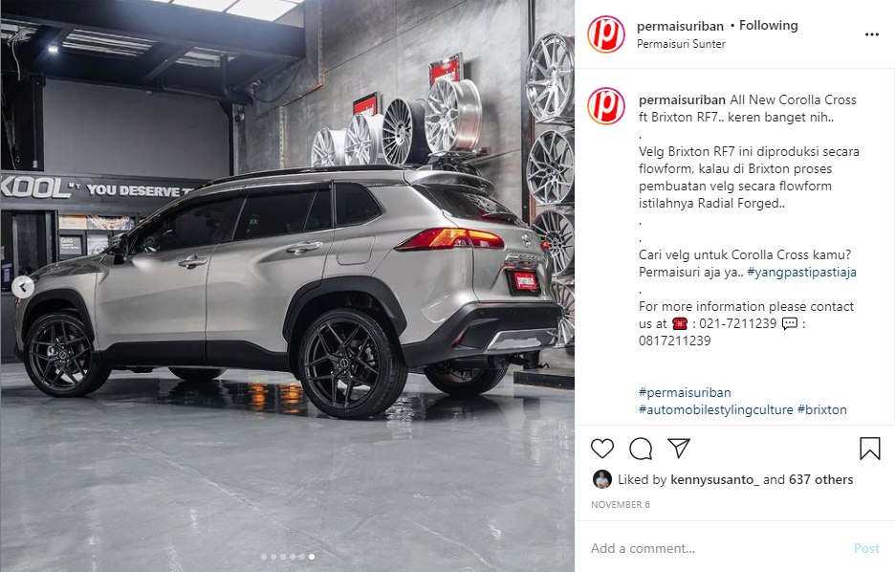Screen dimensions: 895x572
Task: Open the #yangpastipastiaja hashtag
Action: (x=801, y=273)
